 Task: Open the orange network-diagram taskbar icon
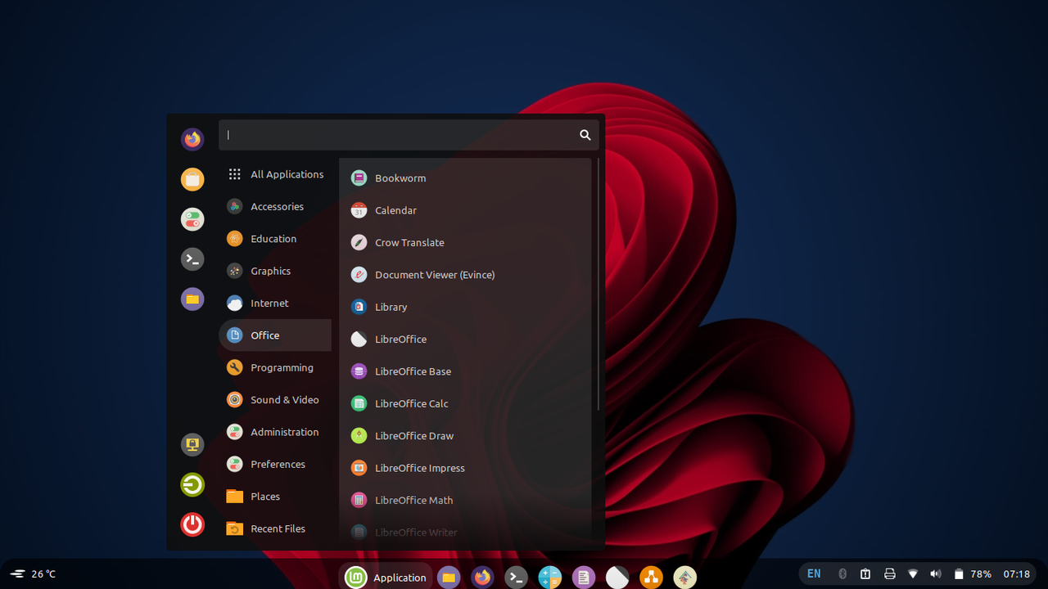pyautogui.click(x=651, y=578)
